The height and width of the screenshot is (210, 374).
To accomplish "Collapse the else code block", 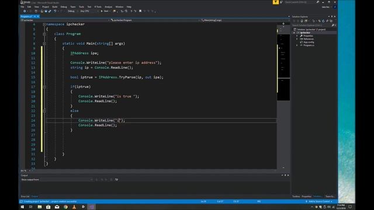I will coord(44,111).
